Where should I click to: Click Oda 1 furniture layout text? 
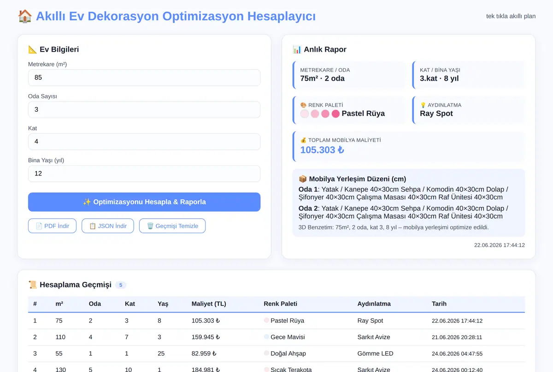[404, 193]
